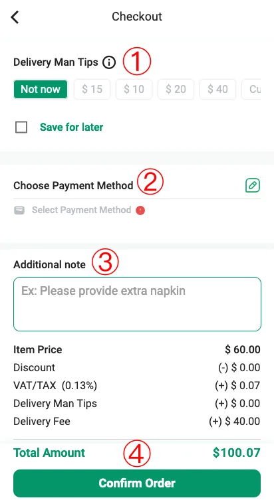Click the Checkout page title
This screenshot has height=504, width=274.
pyautogui.click(x=137, y=17)
